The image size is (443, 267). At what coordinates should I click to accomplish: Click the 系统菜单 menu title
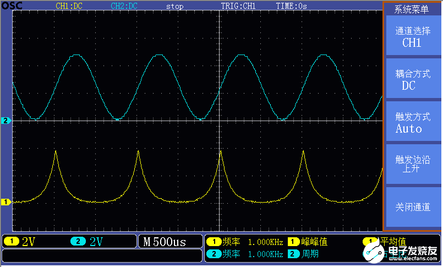412,9
